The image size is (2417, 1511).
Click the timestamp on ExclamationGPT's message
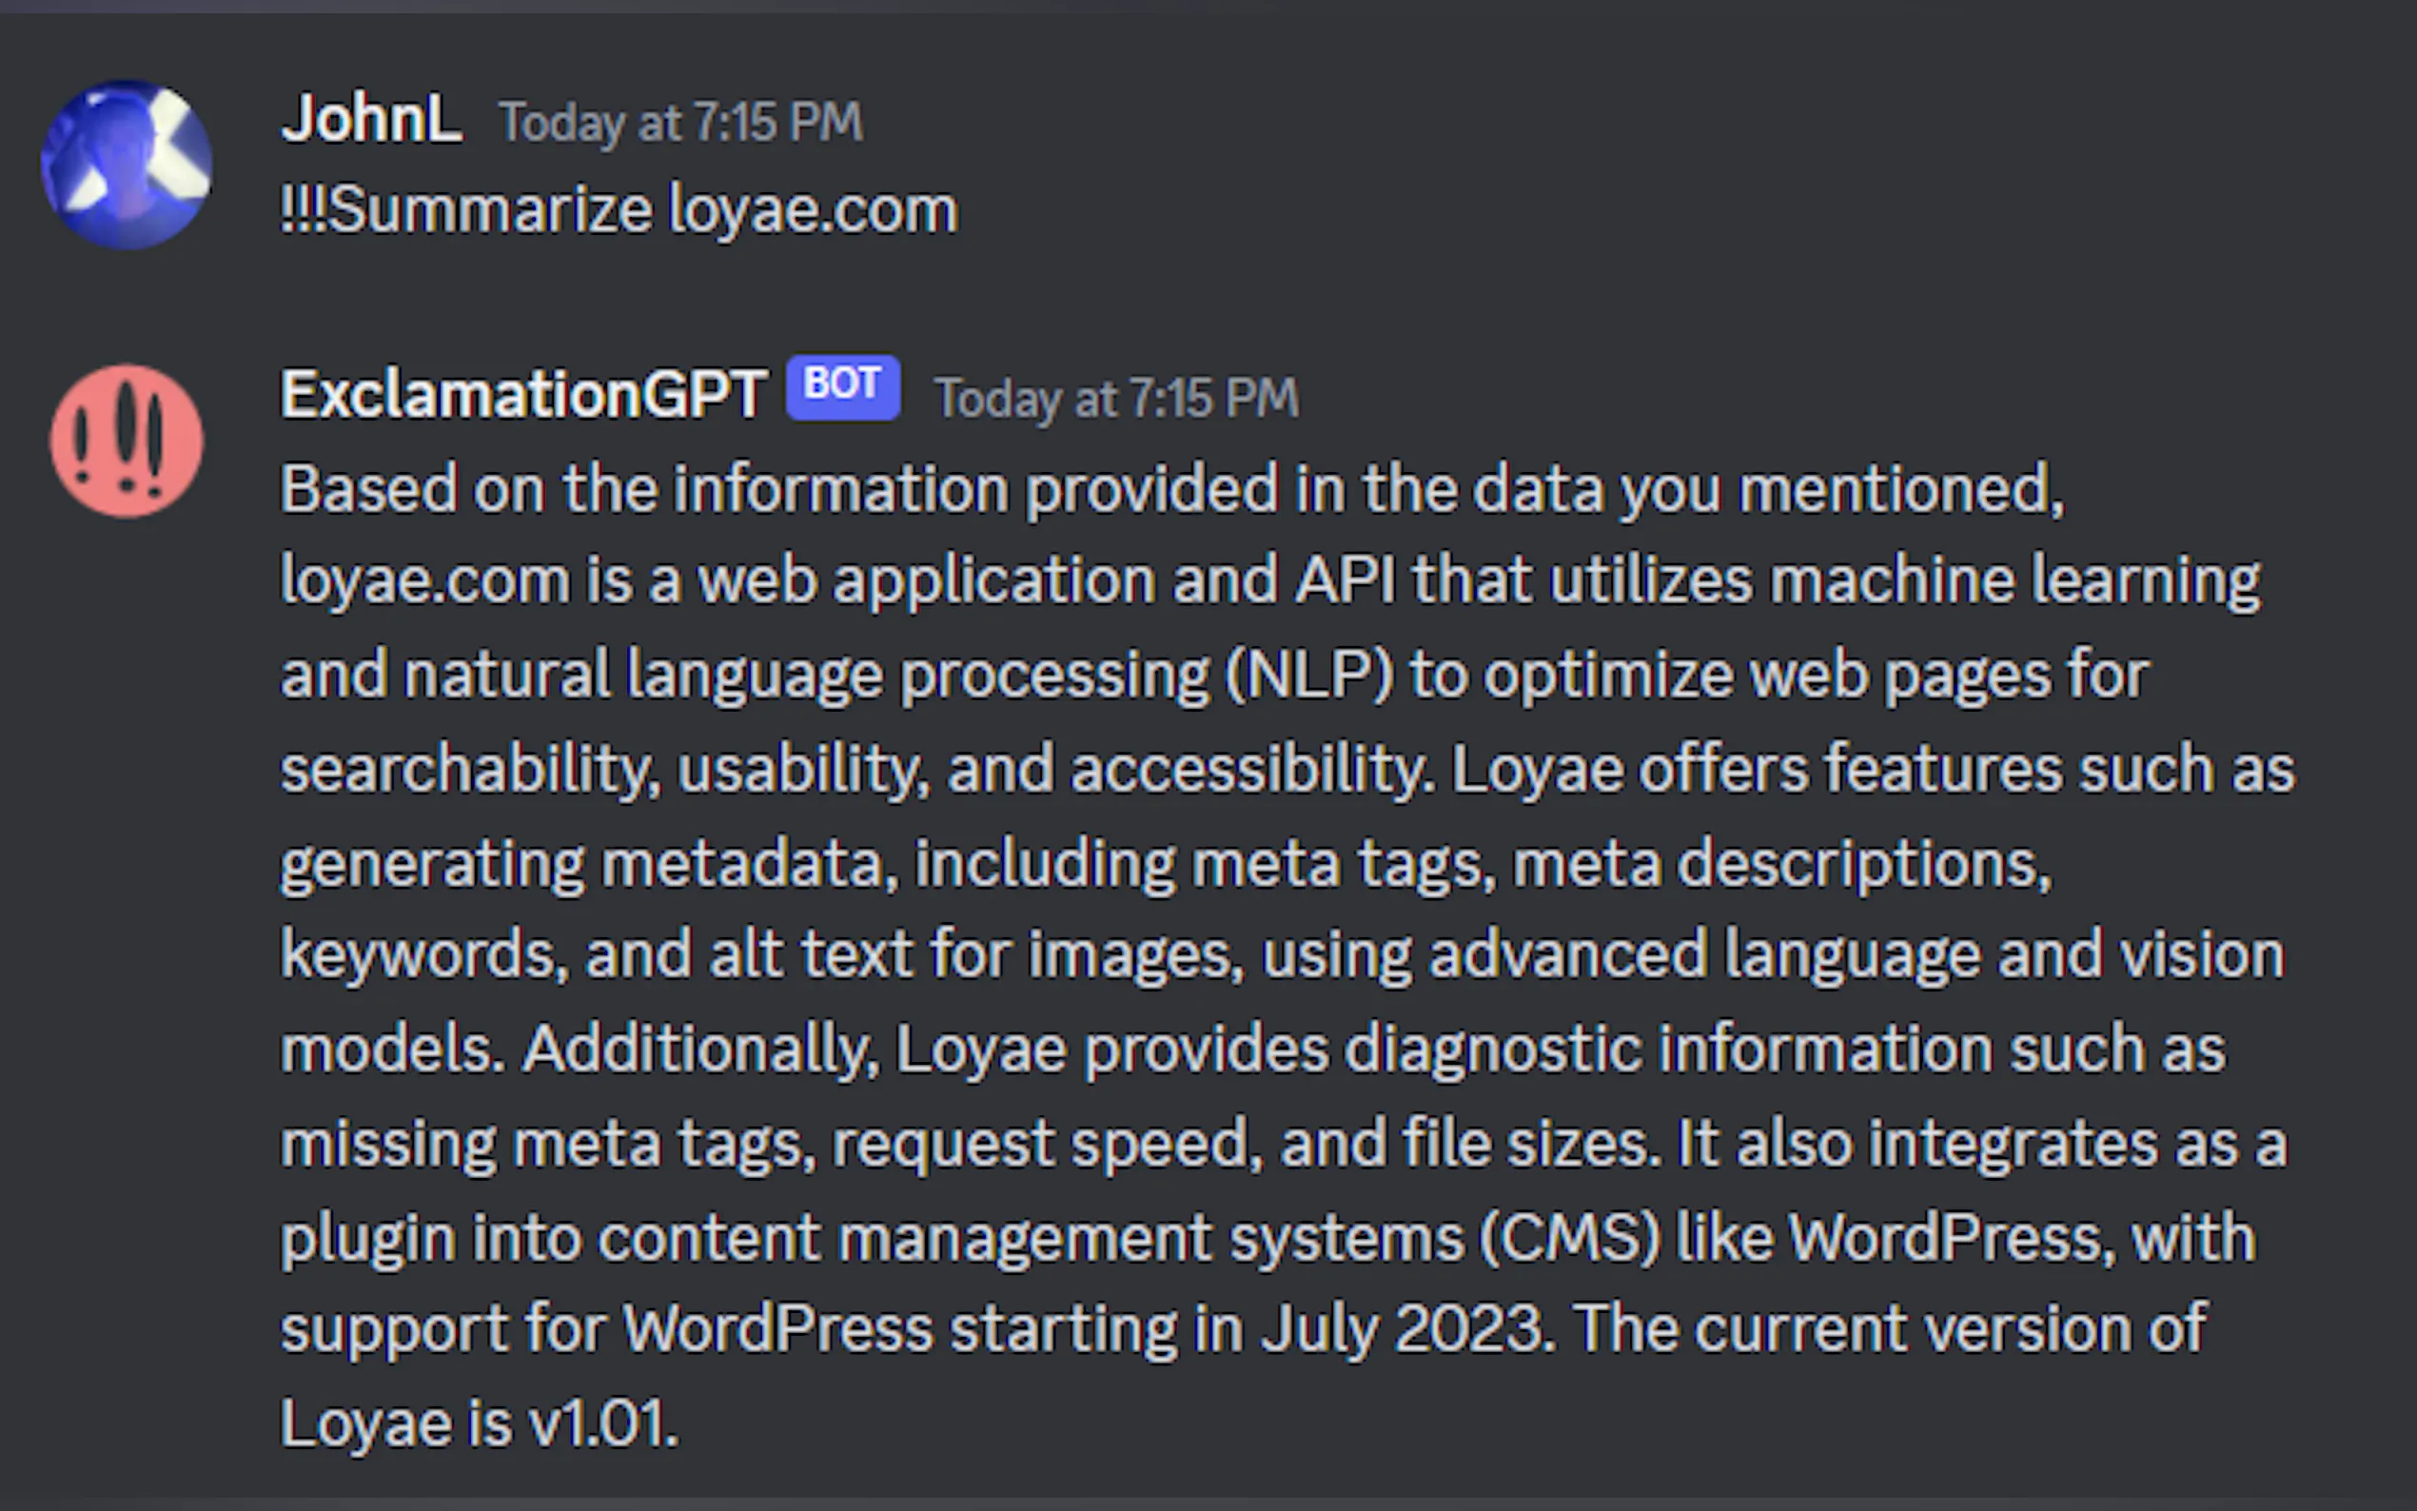point(1116,399)
